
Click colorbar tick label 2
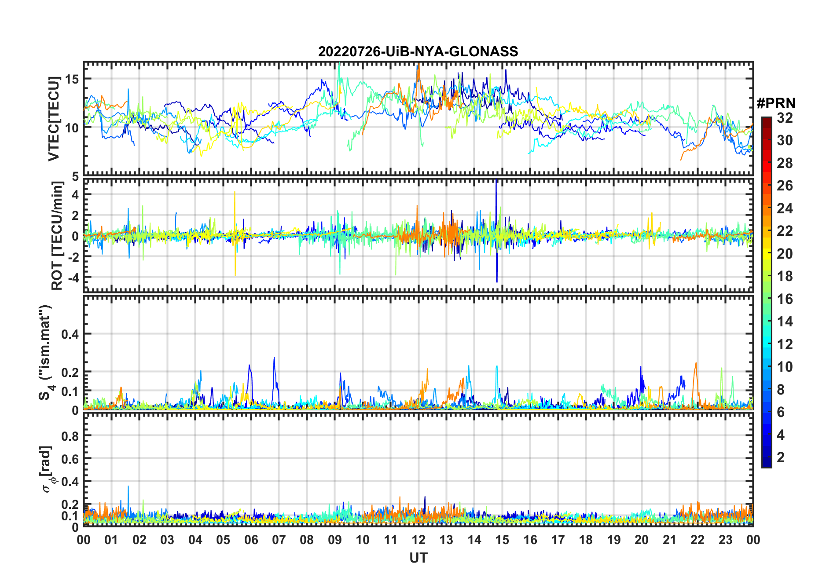click(781, 457)
